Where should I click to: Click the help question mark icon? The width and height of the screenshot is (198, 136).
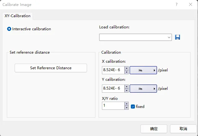(x=177, y=5)
